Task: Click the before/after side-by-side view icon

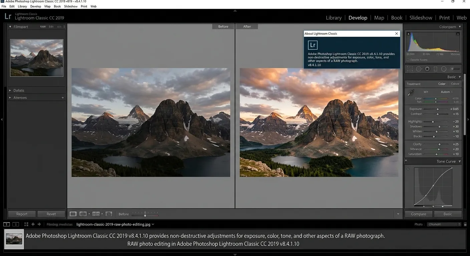Action: point(83,214)
